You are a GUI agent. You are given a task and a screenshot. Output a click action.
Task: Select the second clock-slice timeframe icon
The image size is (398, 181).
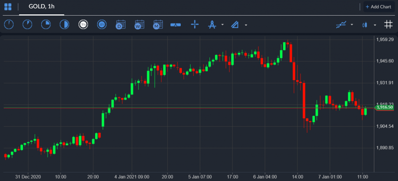pos(28,25)
